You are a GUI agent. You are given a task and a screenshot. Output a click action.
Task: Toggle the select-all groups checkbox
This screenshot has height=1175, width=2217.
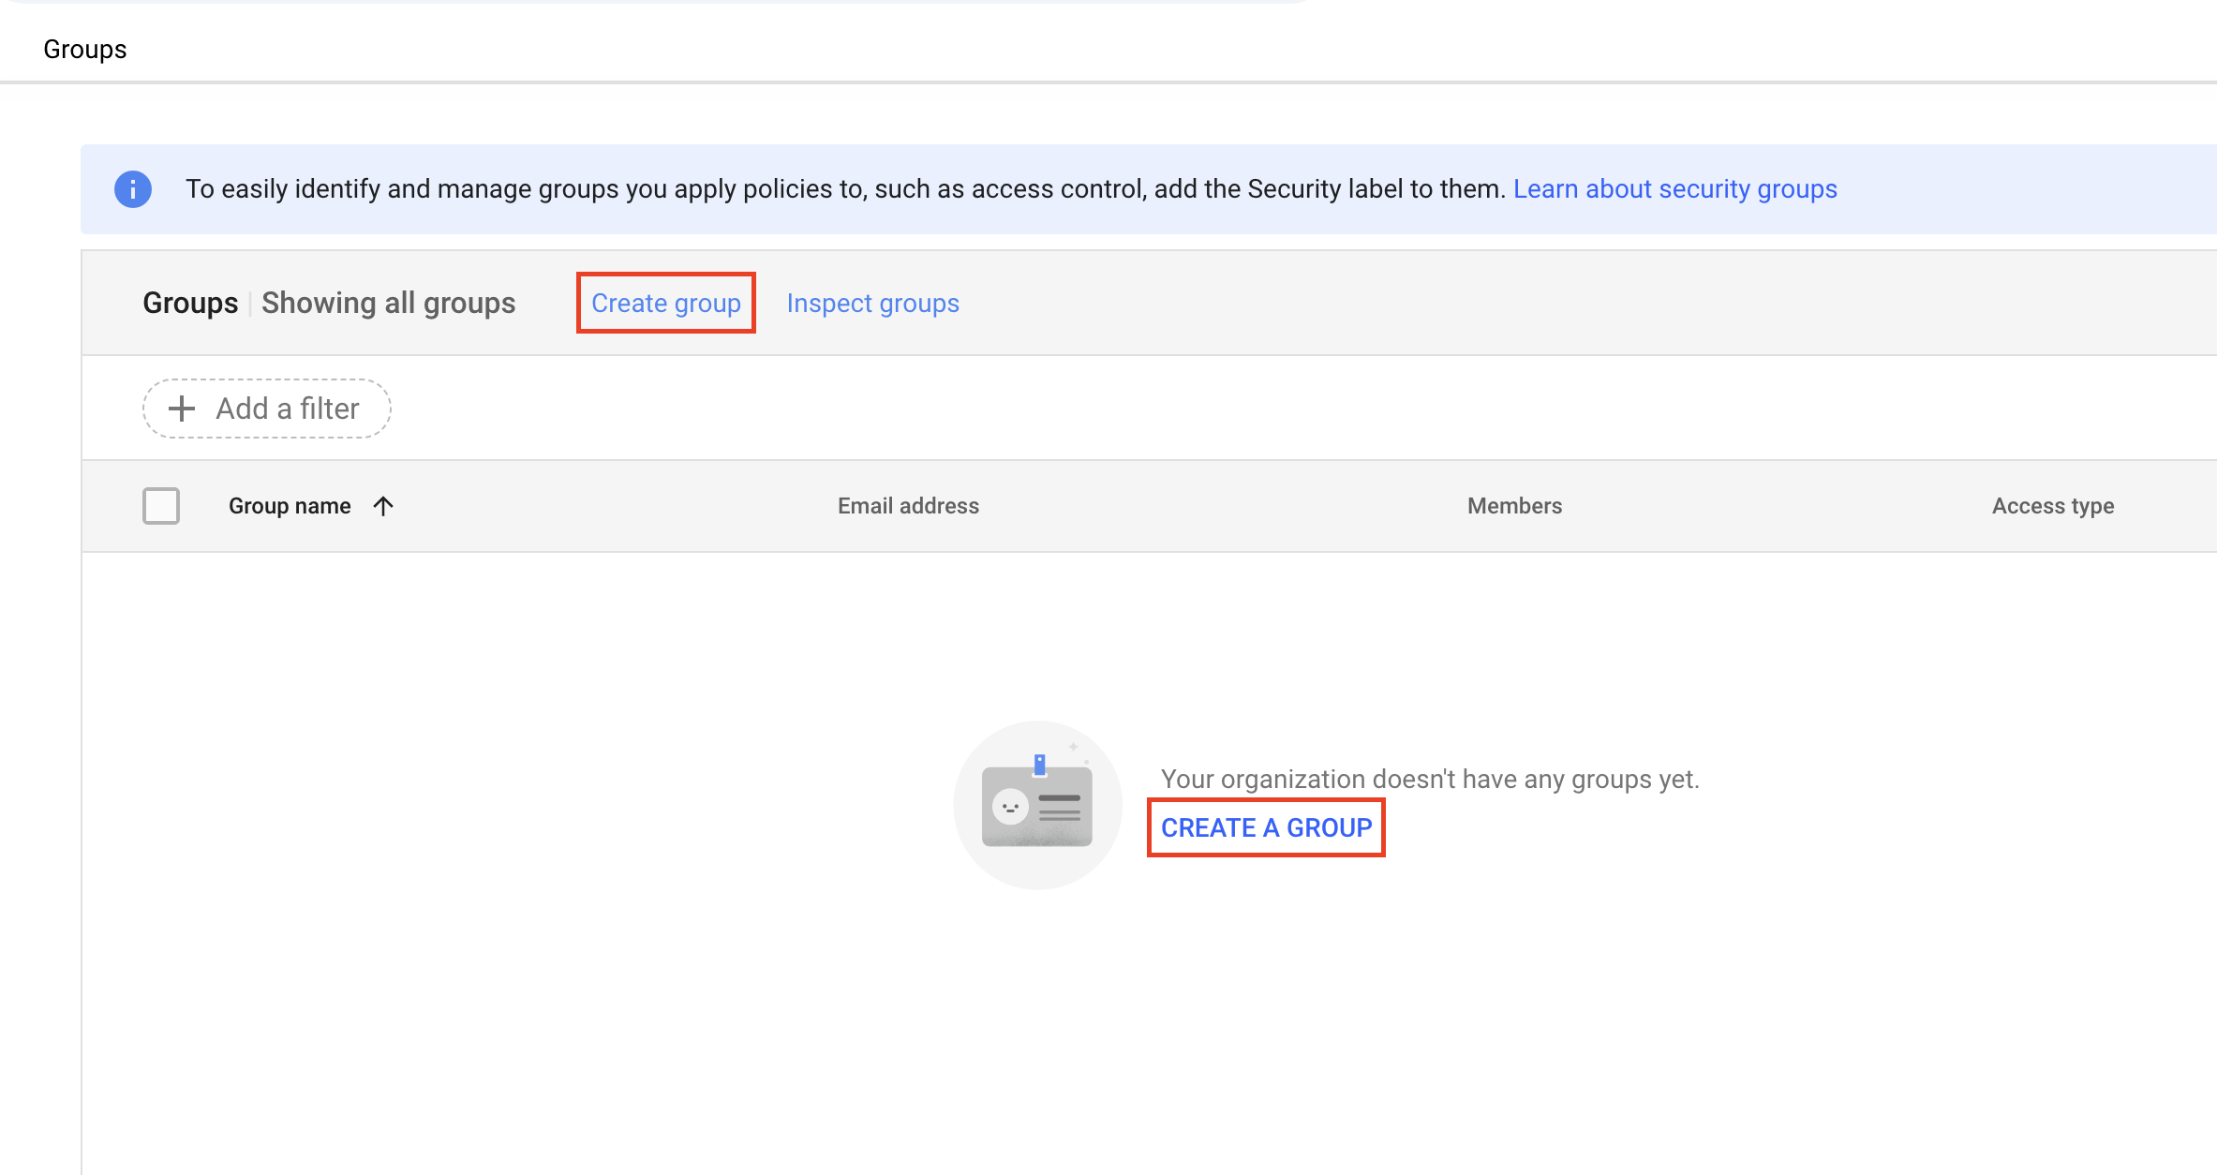coord(160,505)
